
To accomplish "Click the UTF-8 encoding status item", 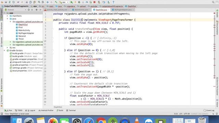I will pyautogui.click(x=187, y=114).
